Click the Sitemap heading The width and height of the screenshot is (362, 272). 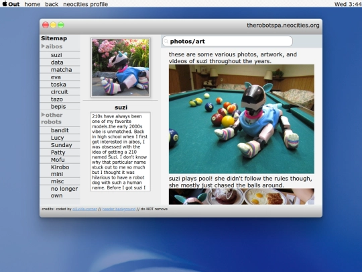click(x=54, y=38)
